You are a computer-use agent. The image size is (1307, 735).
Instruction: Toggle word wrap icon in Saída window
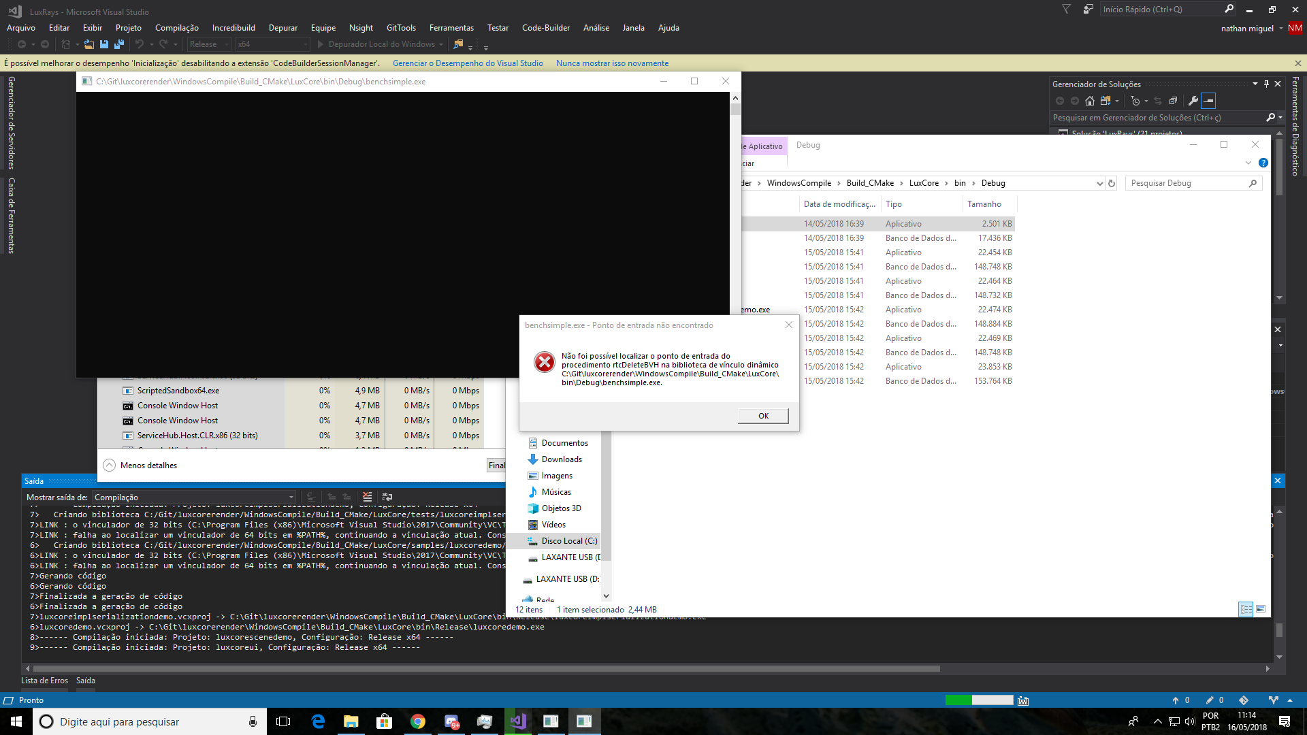(x=387, y=497)
